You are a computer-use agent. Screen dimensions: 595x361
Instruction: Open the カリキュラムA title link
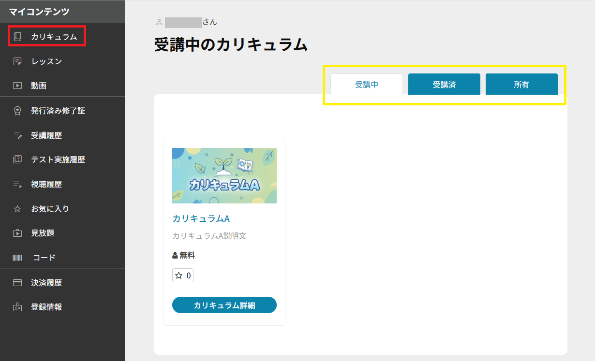(201, 218)
